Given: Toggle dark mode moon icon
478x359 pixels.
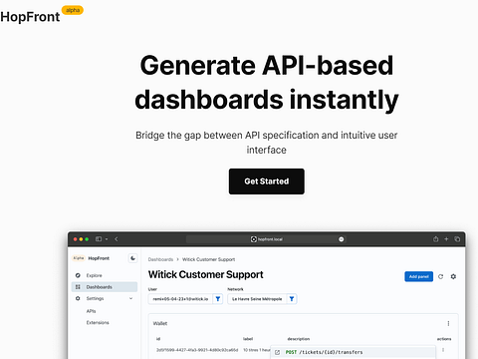Looking at the screenshot, I should [132, 258].
